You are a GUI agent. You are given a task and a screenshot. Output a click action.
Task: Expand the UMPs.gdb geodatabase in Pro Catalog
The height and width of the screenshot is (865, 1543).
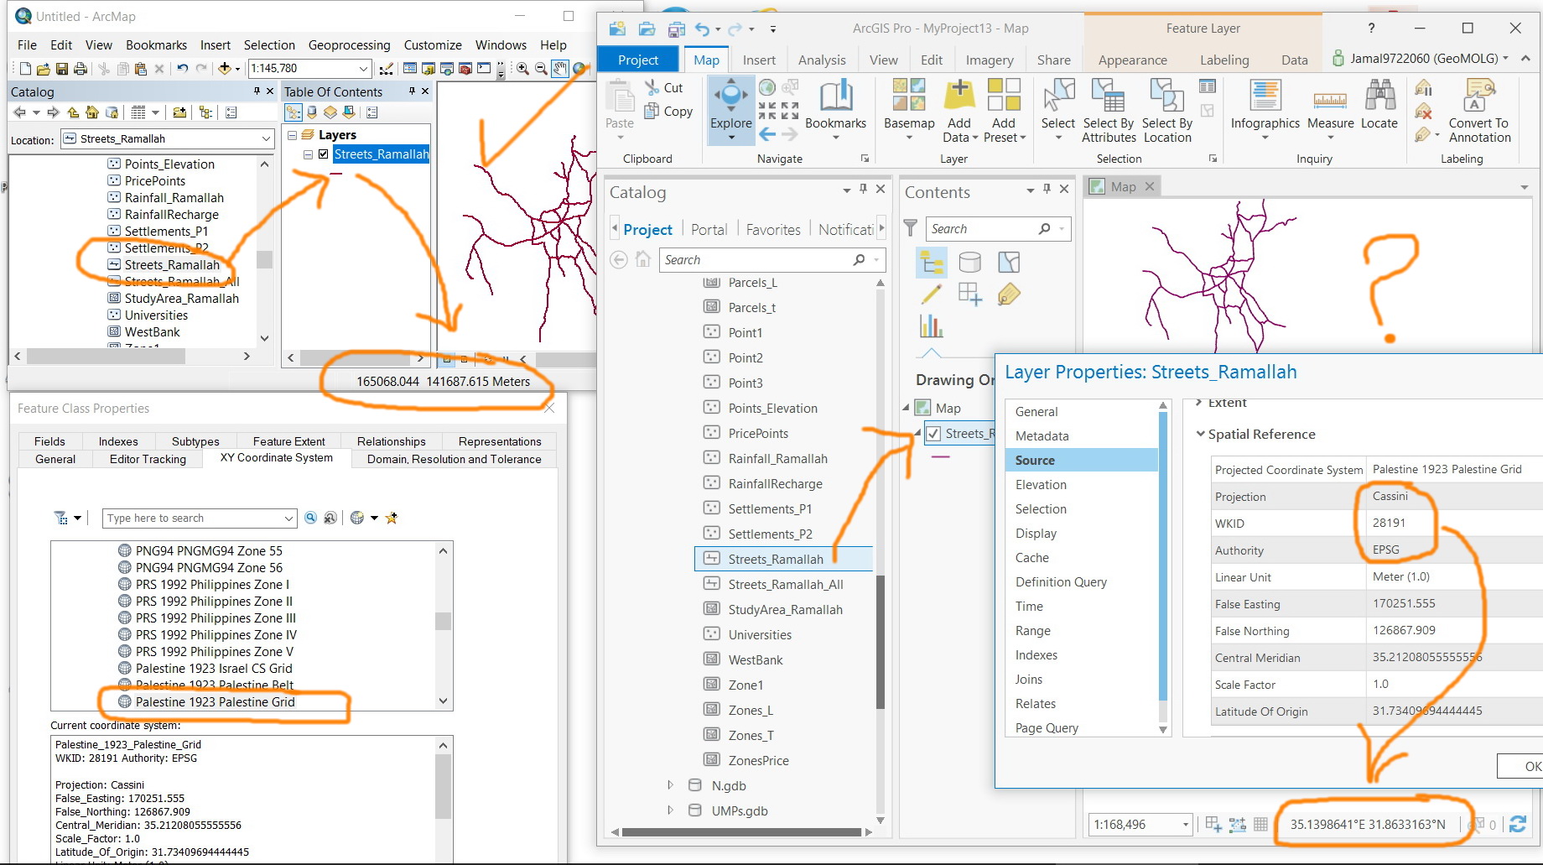tap(670, 810)
